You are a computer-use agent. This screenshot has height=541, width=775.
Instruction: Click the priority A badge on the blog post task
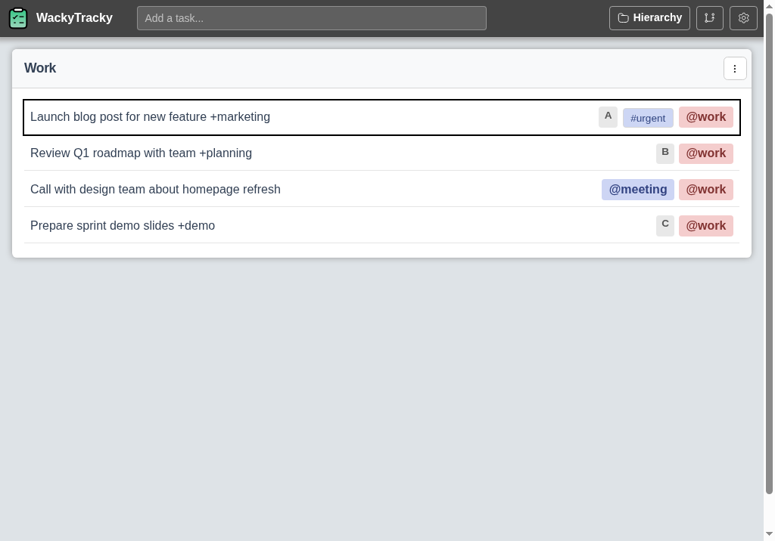click(608, 116)
